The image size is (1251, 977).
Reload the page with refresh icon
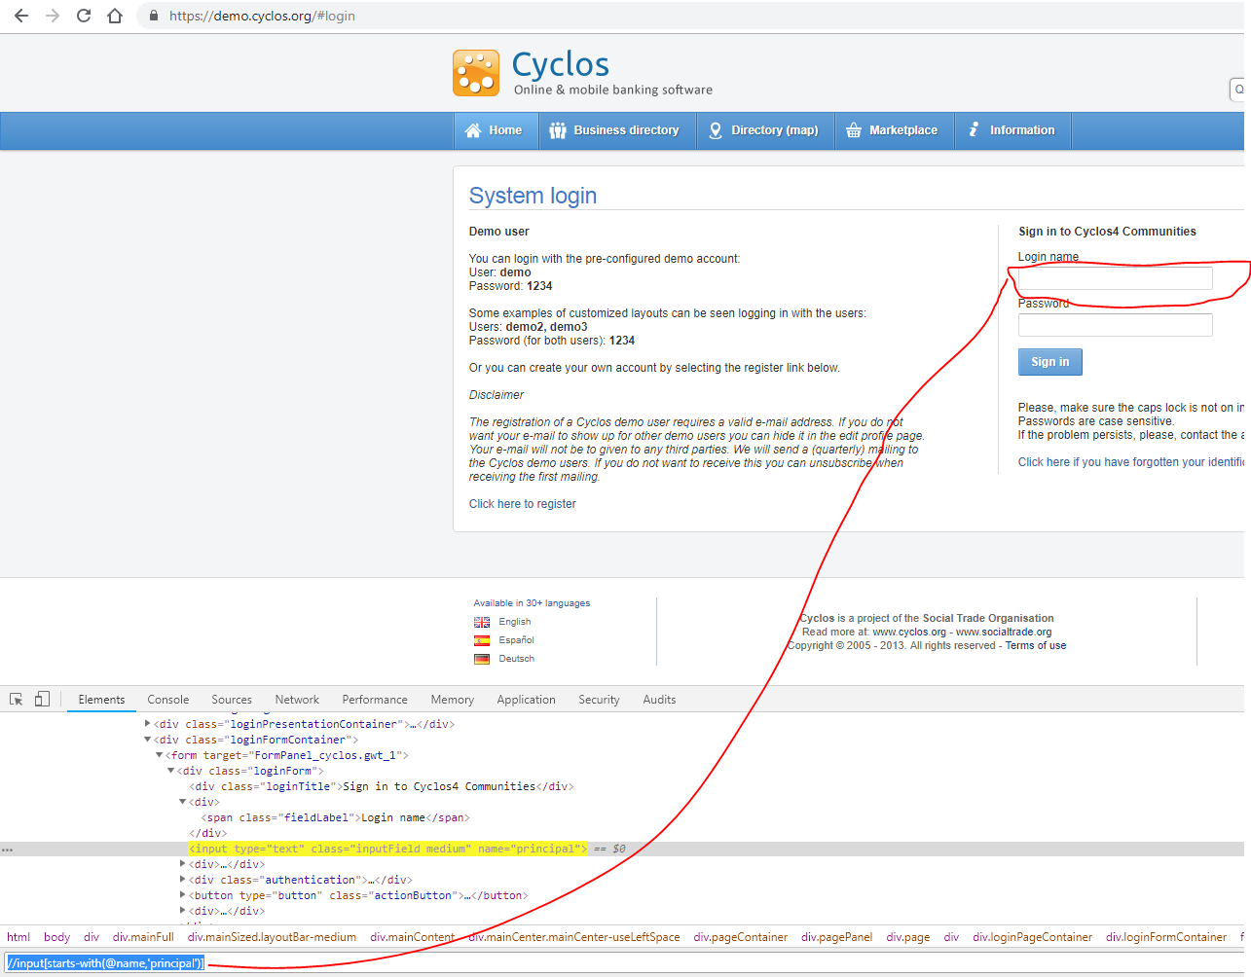(84, 16)
